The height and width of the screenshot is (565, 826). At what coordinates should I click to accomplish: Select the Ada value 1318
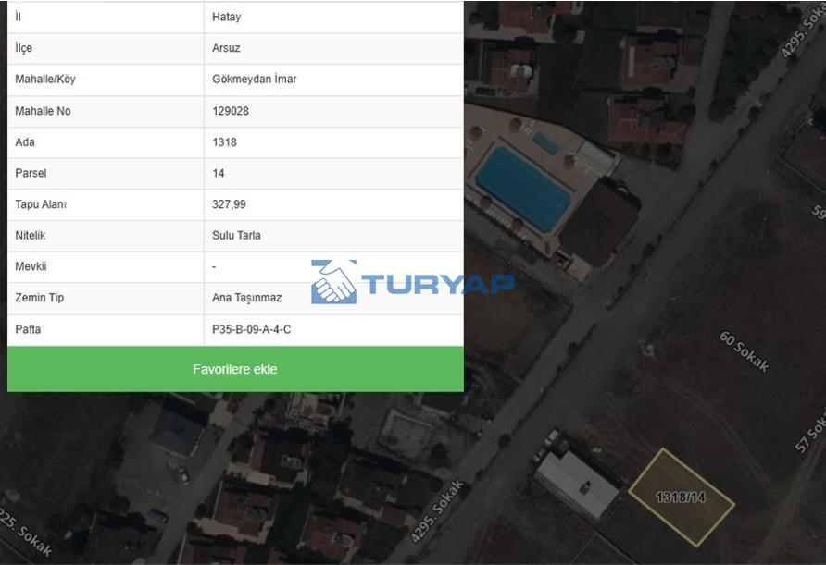point(224,142)
